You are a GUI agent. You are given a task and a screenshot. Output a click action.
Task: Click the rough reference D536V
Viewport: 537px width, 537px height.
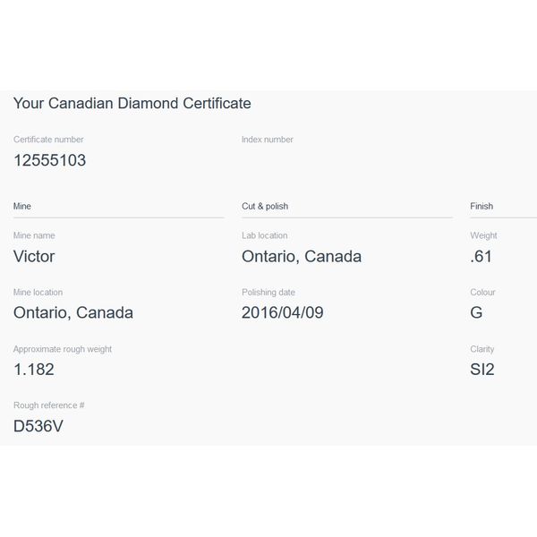click(x=38, y=426)
